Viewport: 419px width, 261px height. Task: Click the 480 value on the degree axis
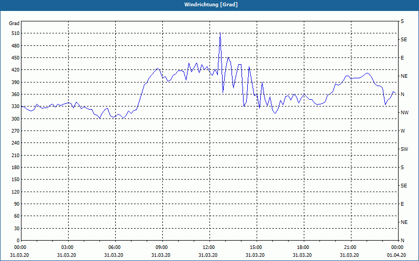coord(15,46)
